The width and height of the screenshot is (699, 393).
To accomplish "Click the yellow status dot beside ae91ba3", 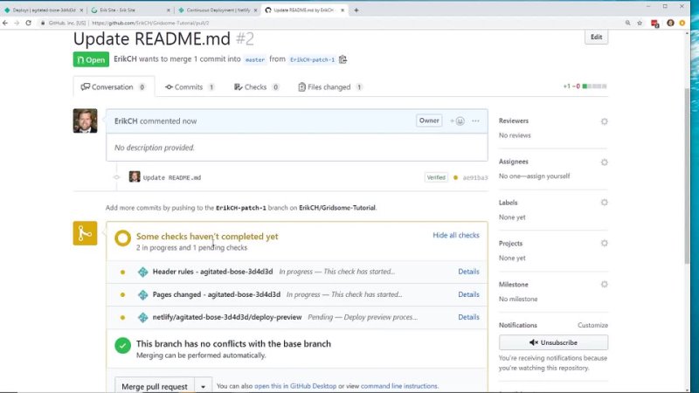I will point(455,177).
